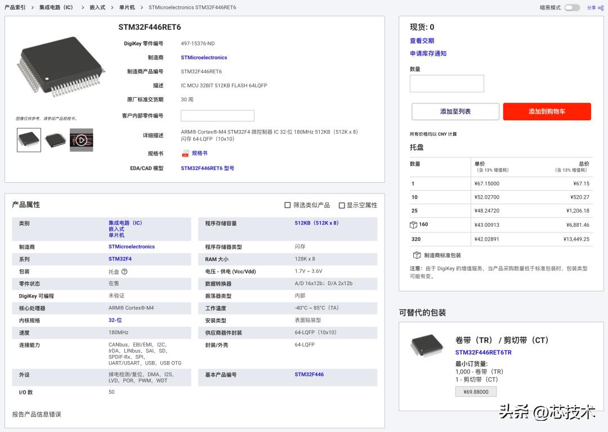Screen dimensions: 608x432
Task: Click the 数量 quantity input box
Action: [x=446, y=83]
